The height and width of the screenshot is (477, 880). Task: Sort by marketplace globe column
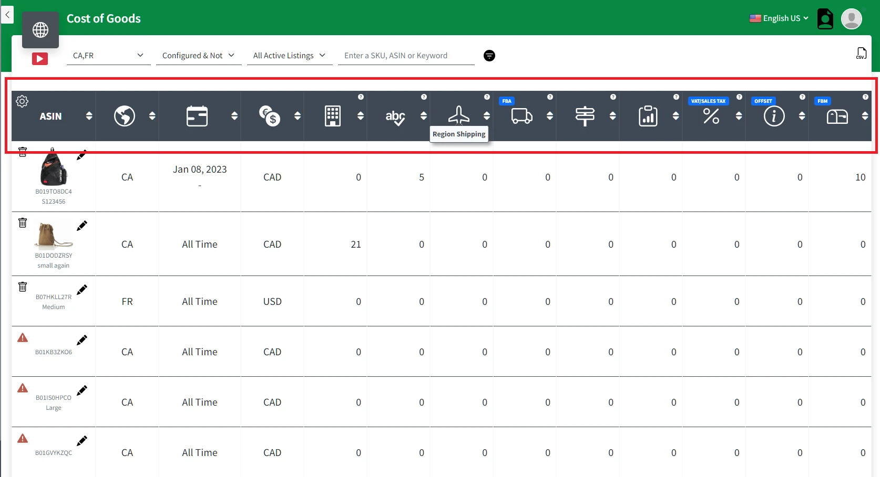click(125, 116)
